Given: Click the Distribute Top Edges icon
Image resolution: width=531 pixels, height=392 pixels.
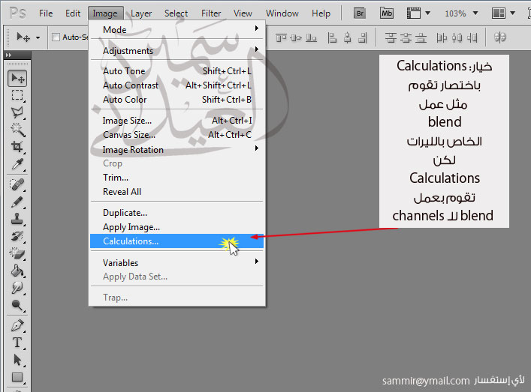Looking at the screenshot, I should 391,37.
